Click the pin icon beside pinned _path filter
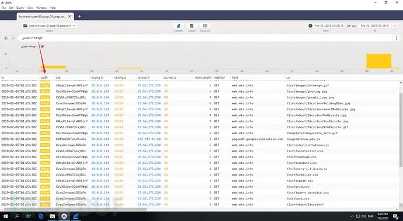 pos(43,47)
